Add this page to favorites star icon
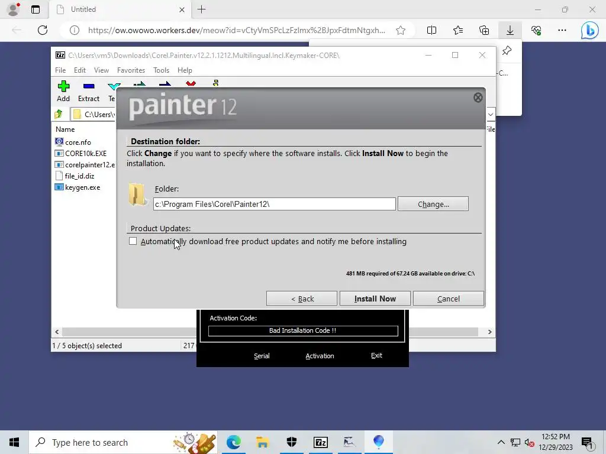The image size is (606, 454). pos(401,30)
